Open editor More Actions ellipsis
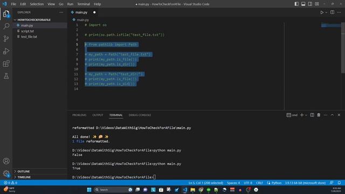The image size is (345, 194). [x=339, y=12]
